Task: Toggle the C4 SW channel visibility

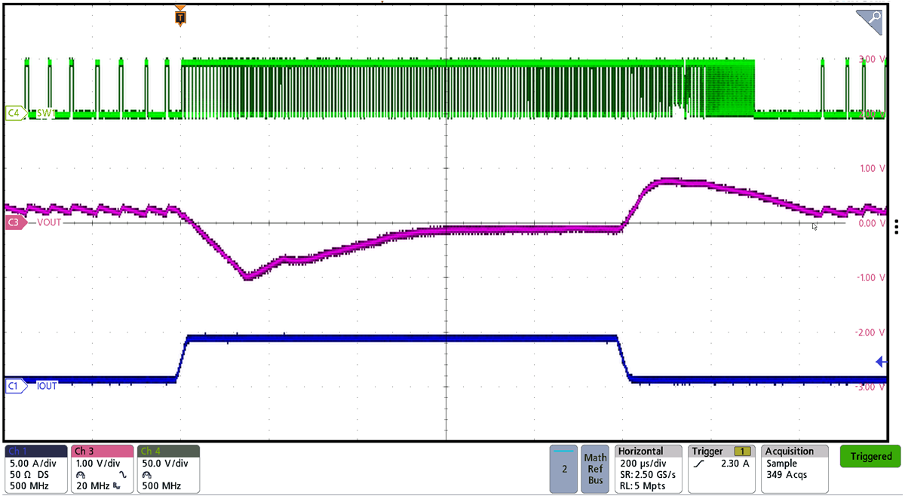Action: pyautogui.click(x=12, y=114)
